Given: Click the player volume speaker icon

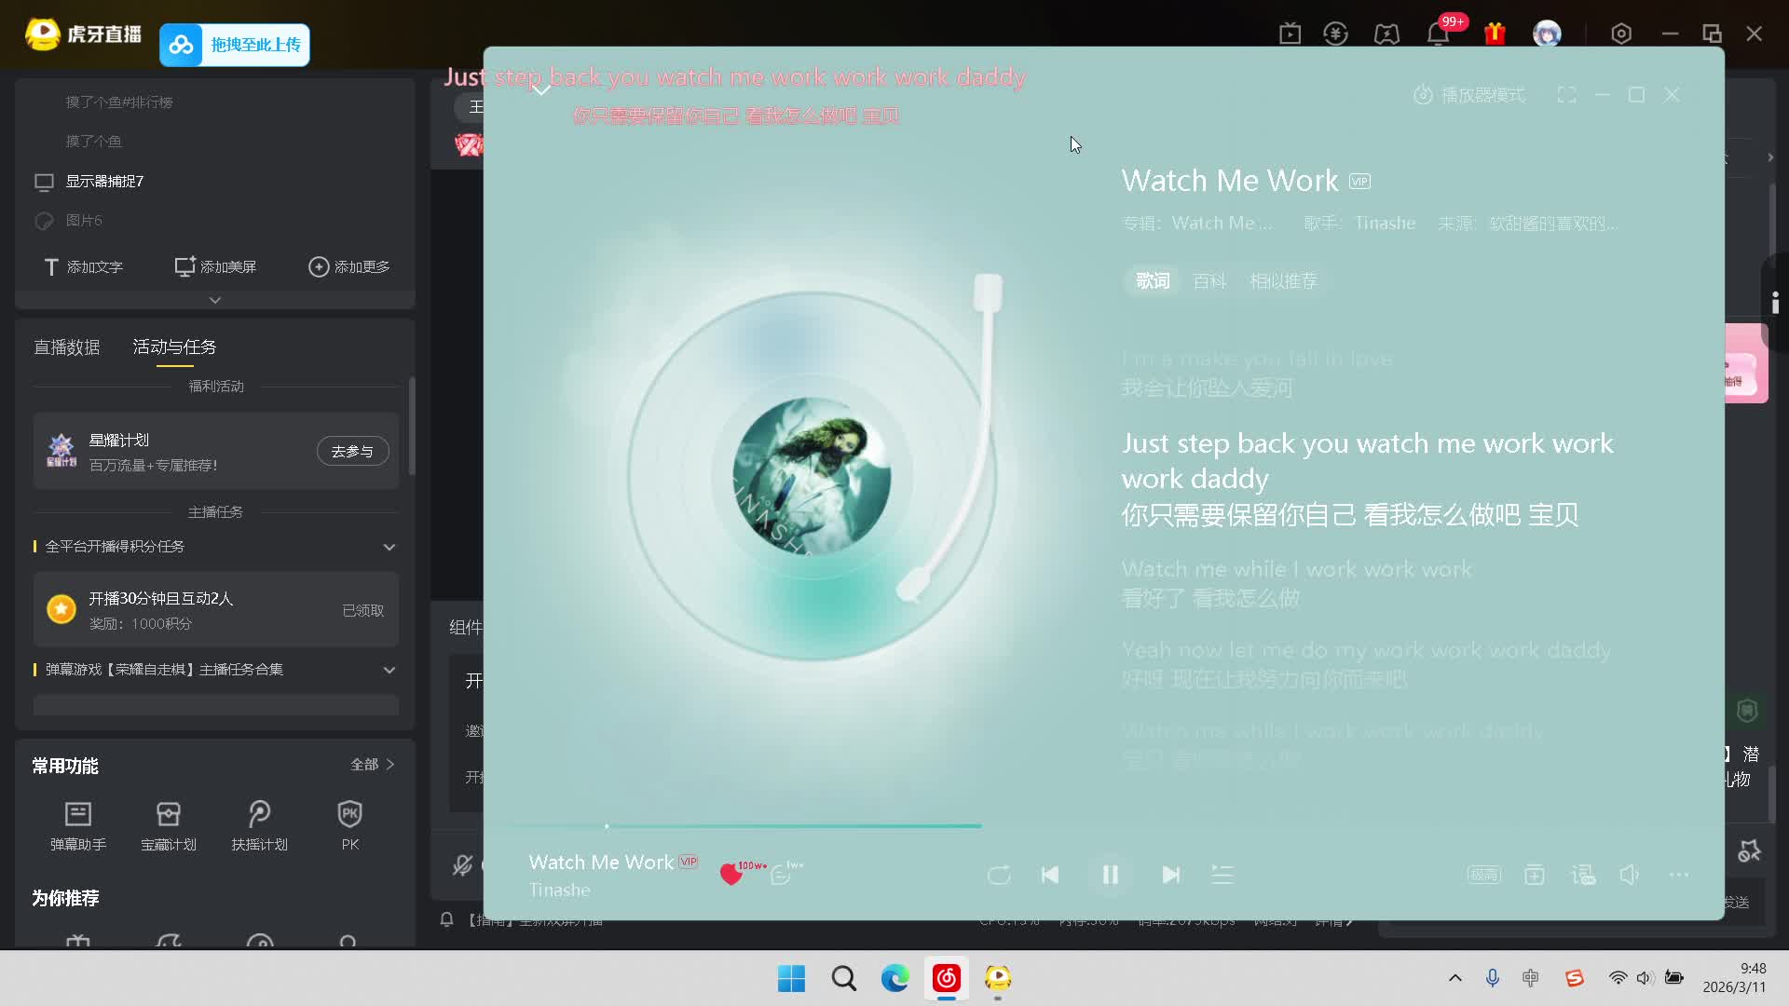Looking at the screenshot, I should pos(1629,875).
